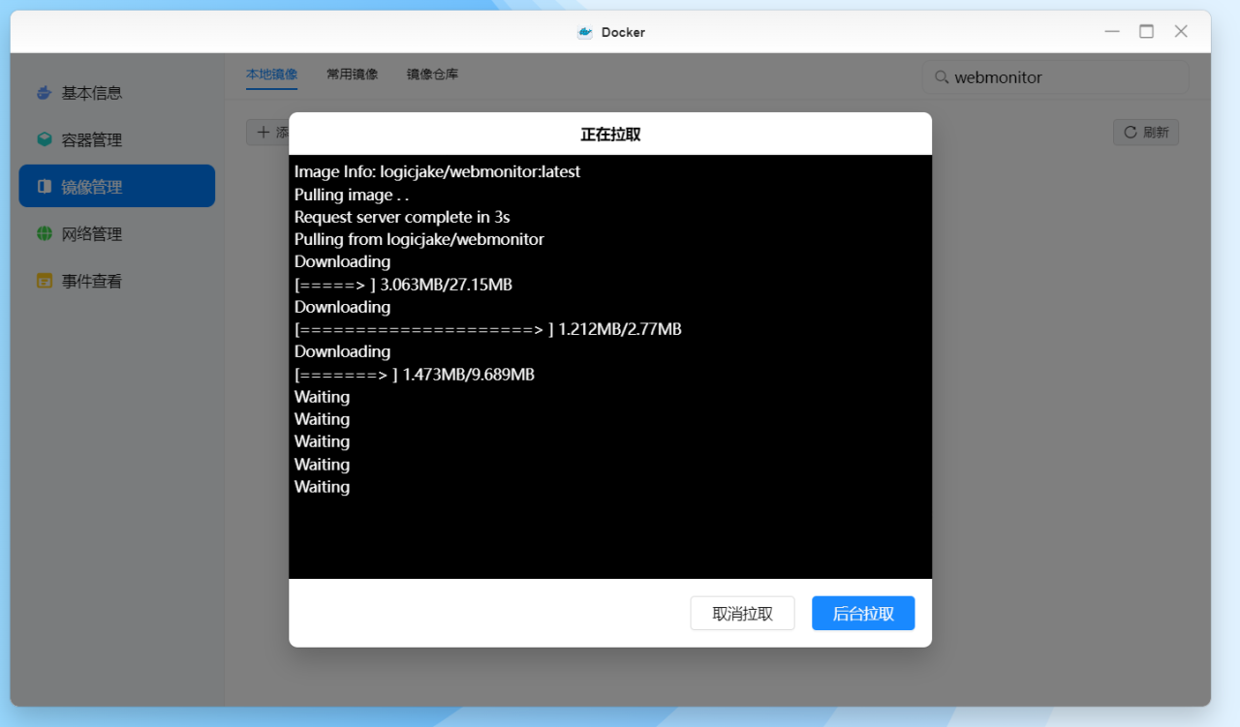
Task: Click the search magnifier icon
Action: [941, 77]
